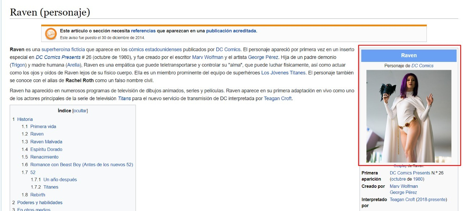The height and width of the screenshot is (211, 463).
Task: Open the 'publicación acreditada' link
Action: (231, 31)
